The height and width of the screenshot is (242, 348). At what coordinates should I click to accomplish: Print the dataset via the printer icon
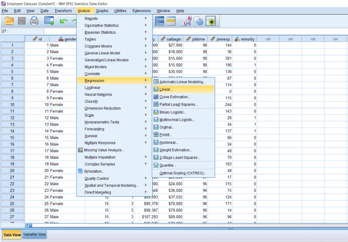coord(34,21)
